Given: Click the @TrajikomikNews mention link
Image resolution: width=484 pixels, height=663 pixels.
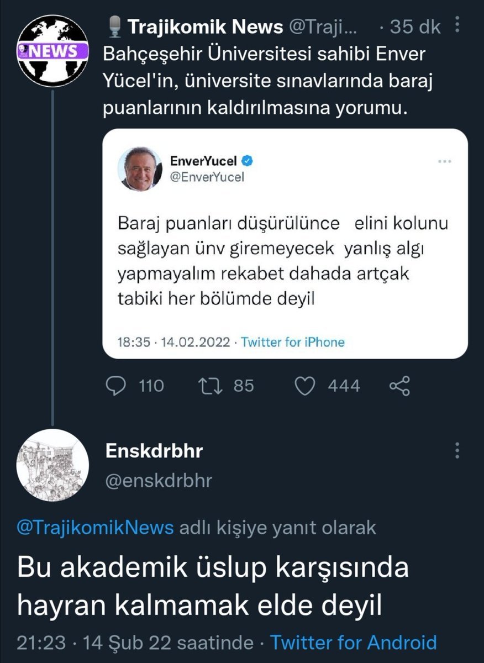Looking at the screenshot, I should pyautogui.click(x=96, y=528).
